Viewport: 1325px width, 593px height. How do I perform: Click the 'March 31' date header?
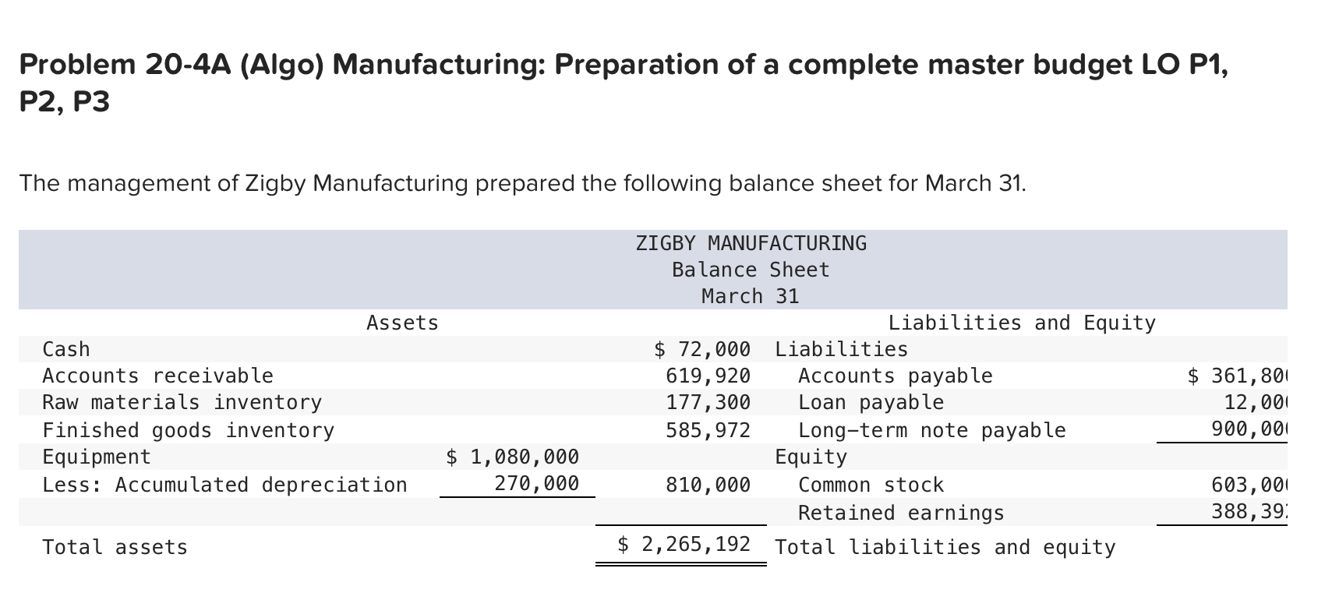pos(751,297)
